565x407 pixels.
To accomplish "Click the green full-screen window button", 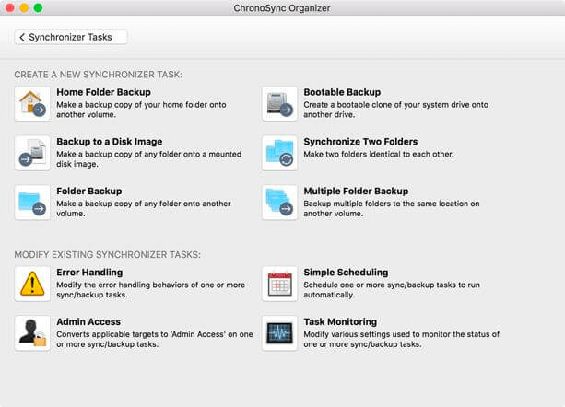I will pos(38,7).
